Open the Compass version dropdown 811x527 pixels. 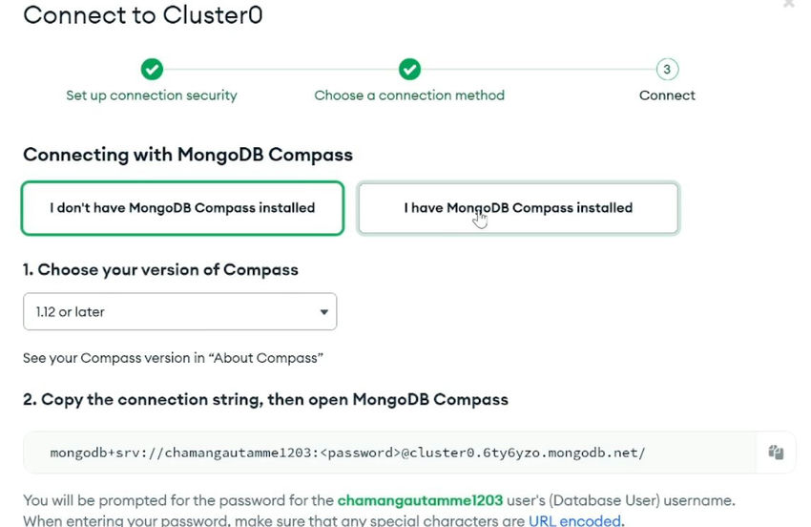pos(179,311)
